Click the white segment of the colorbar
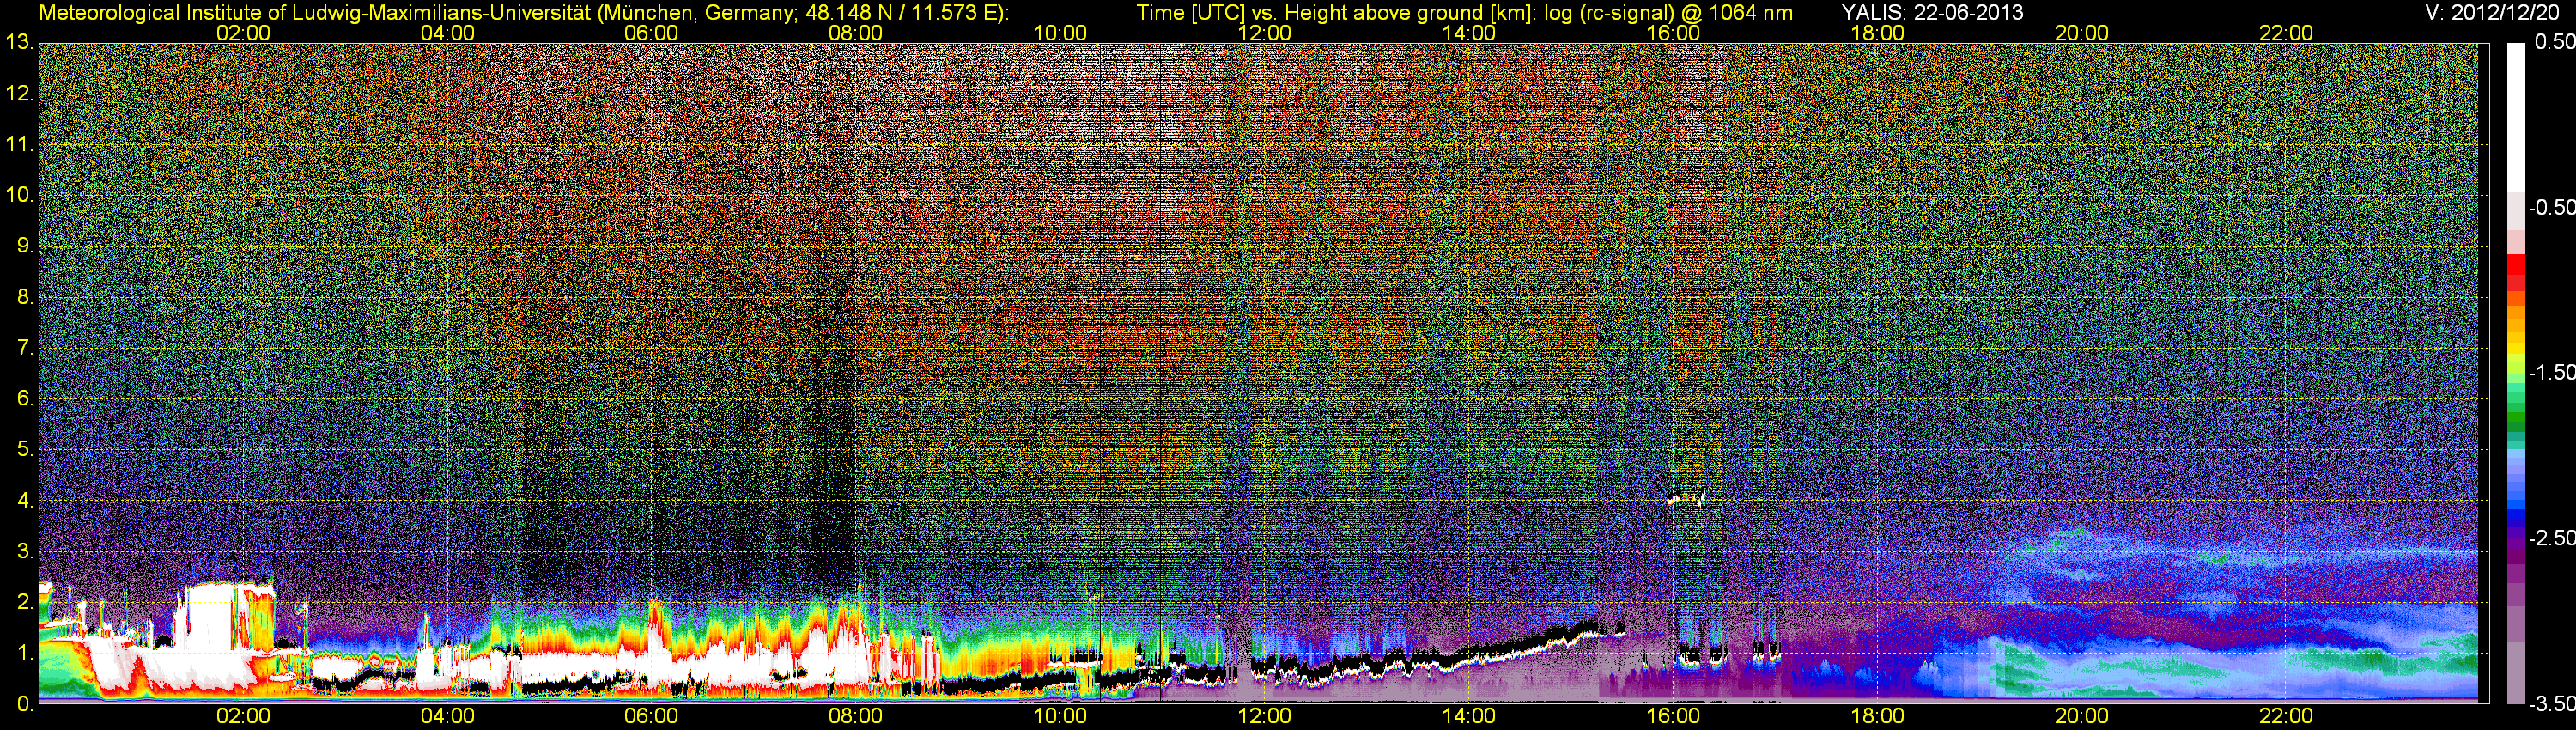 (2516, 118)
